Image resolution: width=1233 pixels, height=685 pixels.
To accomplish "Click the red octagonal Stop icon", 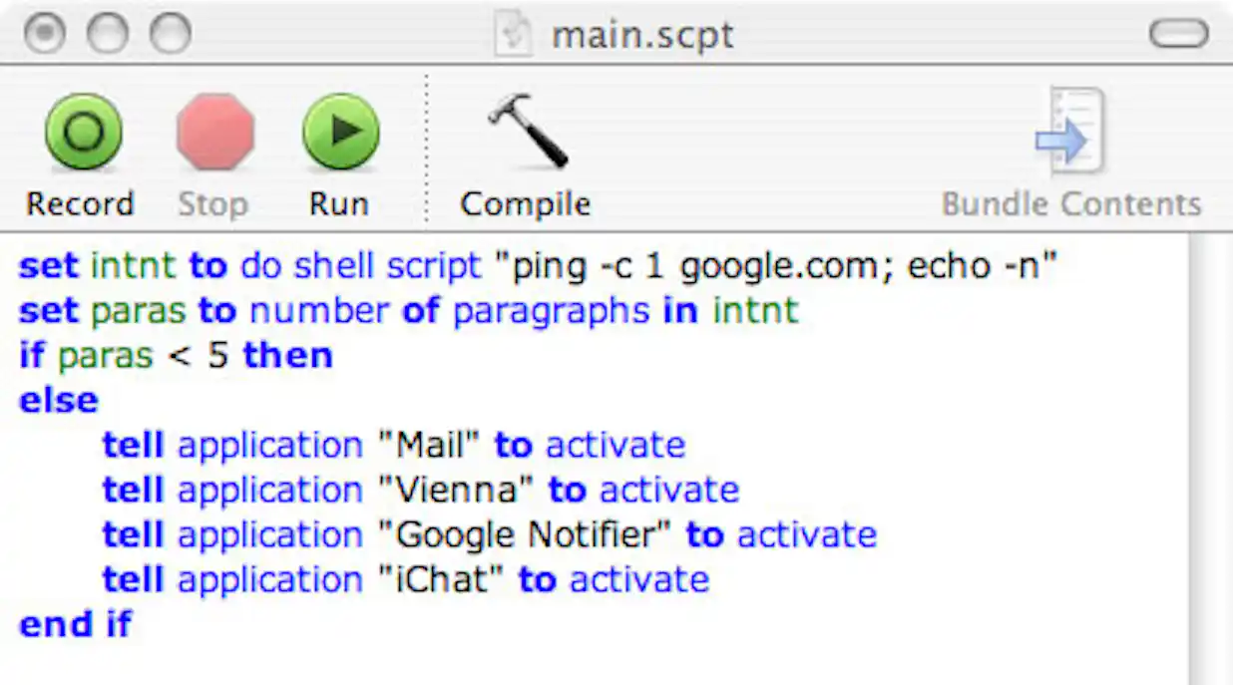I will [x=212, y=131].
